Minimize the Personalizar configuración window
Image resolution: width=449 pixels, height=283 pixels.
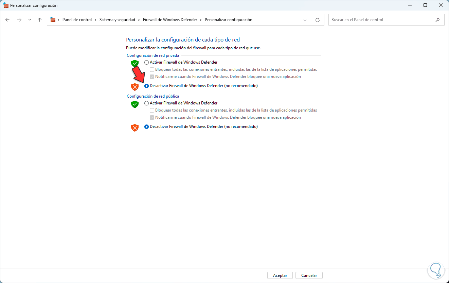[x=409, y=5]
